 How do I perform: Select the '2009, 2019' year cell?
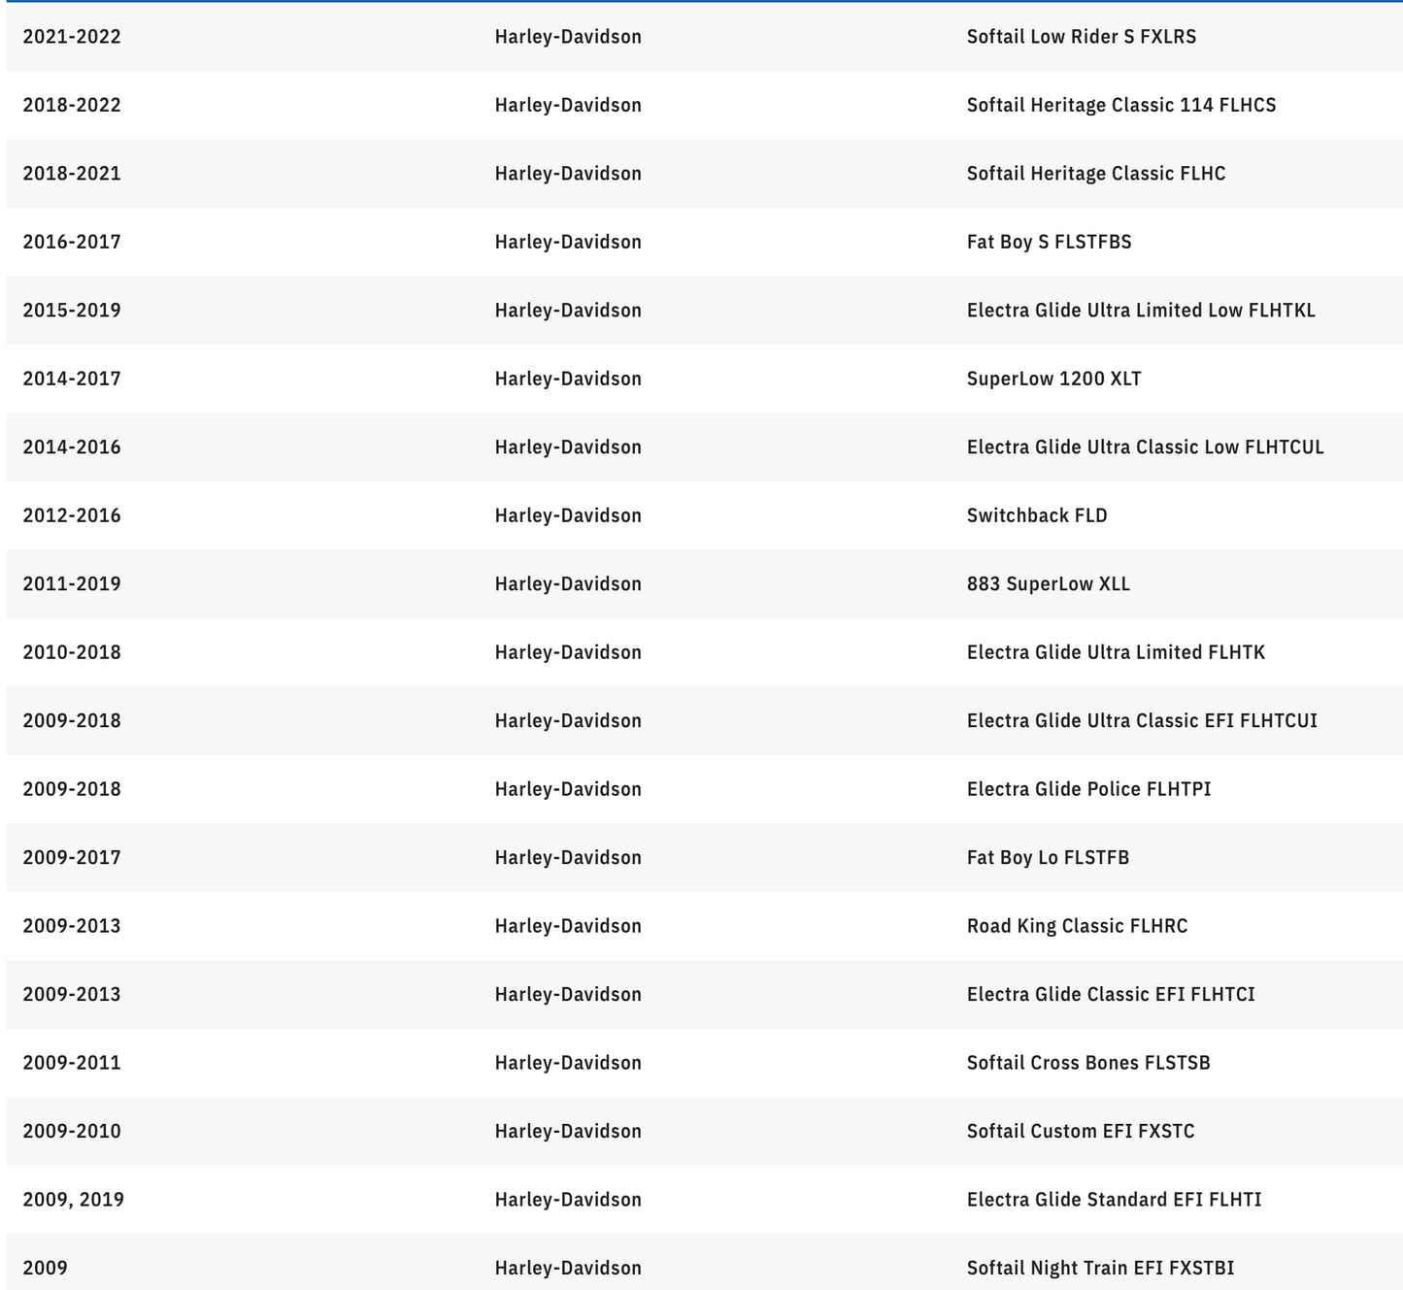pos(74,1200)
